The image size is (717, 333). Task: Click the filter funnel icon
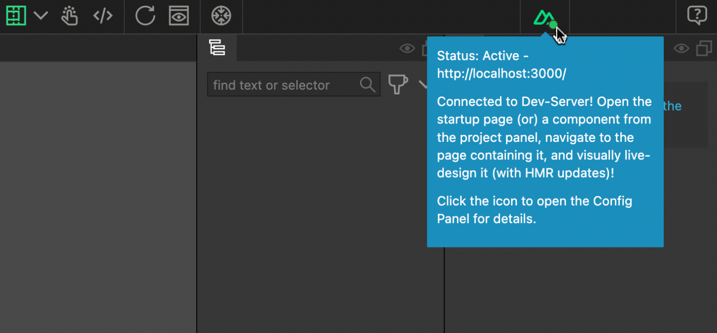point(398,85)
